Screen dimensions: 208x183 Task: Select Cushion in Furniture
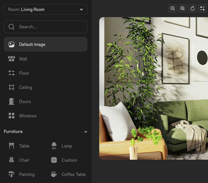[x=64, y=160]
